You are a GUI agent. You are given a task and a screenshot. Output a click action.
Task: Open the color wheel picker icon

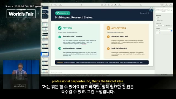[x=160, y=33]
